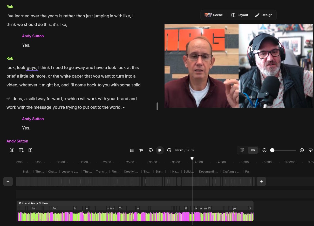Click 'Andy Sutton' label below 'put out to the world'

(x=33, y=119)
